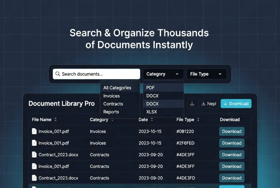Pick PDF from the file type list

(x=163, y=88)
